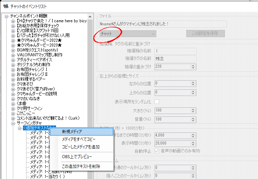Select the 【バグった】ガチャが引けない人用 item
Viewport: 258px width, 179px height.
point(43,35)
